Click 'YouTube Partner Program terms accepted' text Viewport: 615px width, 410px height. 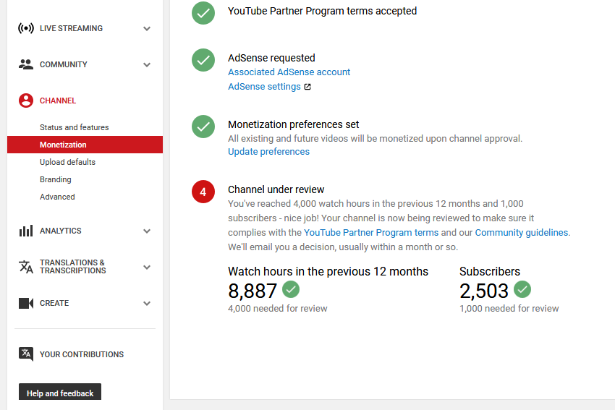click(323, 11)
